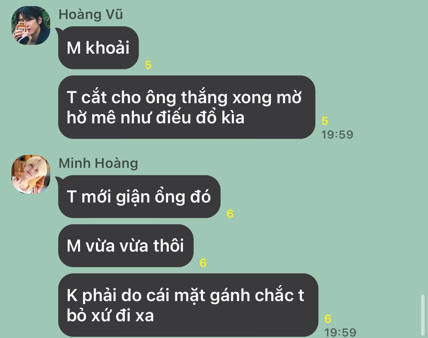Tap read count 6 above last 19:59

click(x=328, y=319)
